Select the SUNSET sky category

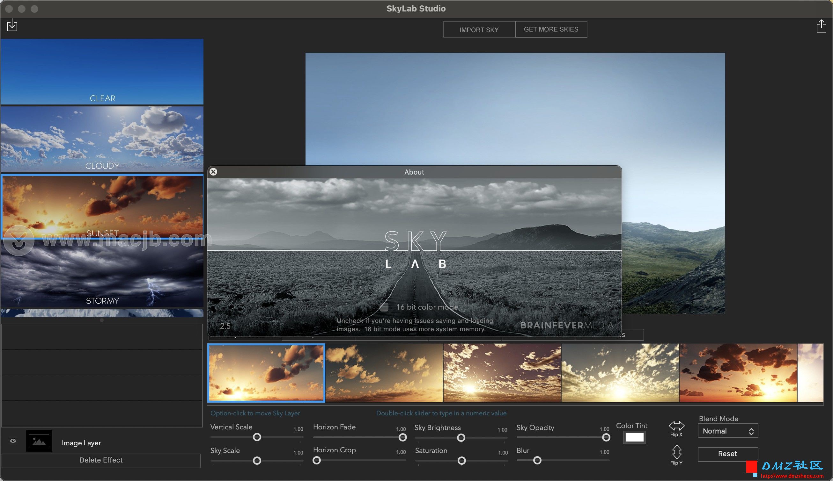click(102, 207)
